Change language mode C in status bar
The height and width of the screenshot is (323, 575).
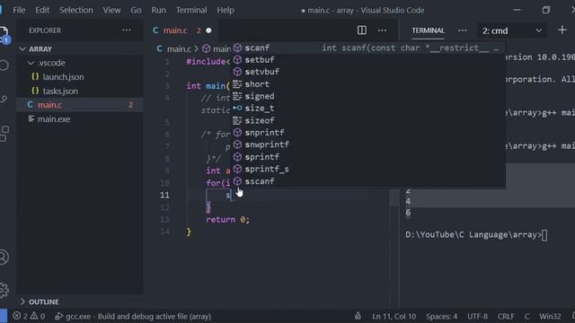[526, 316]
